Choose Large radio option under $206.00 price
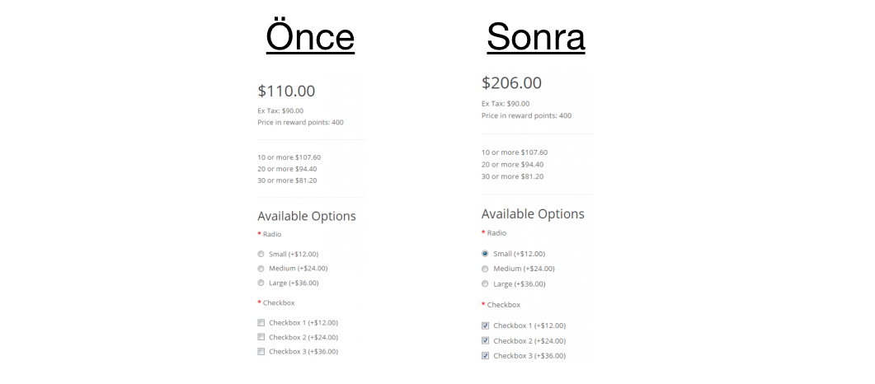Viewport: 875px width, 384px height. (x=485, y=283)
